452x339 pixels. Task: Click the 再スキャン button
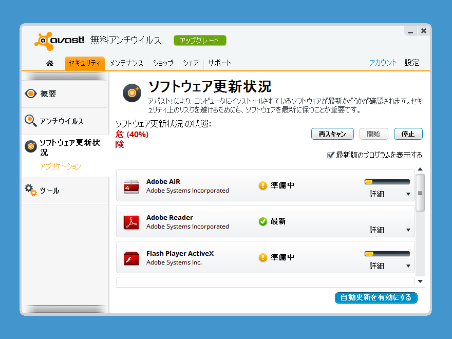(332, 134)
